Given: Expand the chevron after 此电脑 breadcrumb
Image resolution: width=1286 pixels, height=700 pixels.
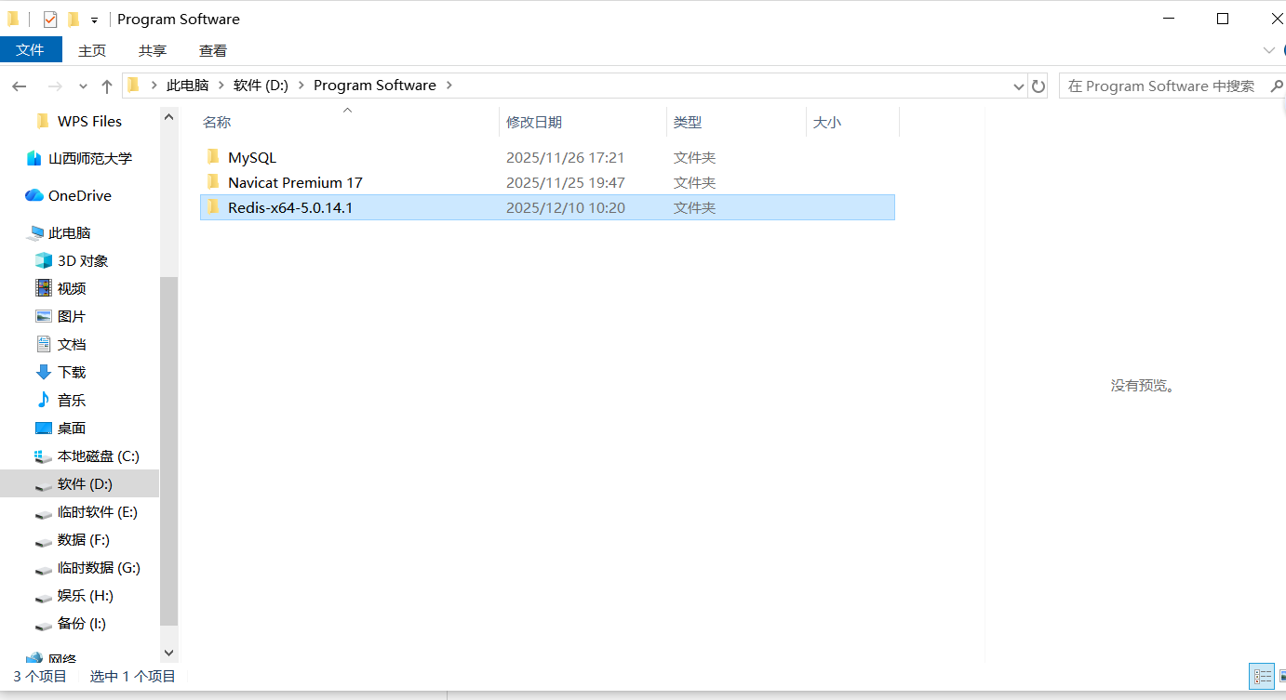Looking at the screenshot, I should 221,85.
